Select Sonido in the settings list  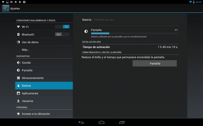pos(44,63)
